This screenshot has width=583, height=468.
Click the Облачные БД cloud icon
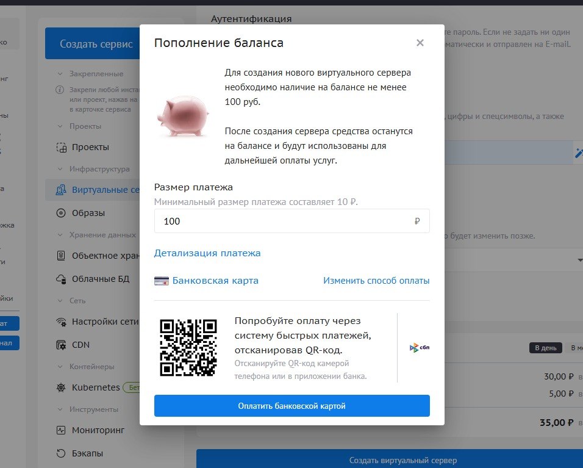(61, 279)
